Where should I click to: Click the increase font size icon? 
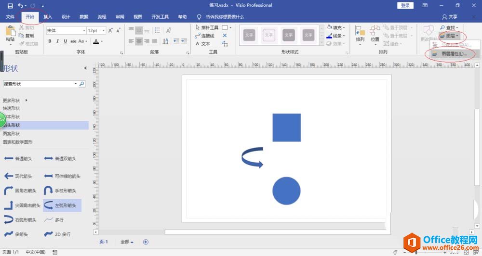tap(111, 30)
